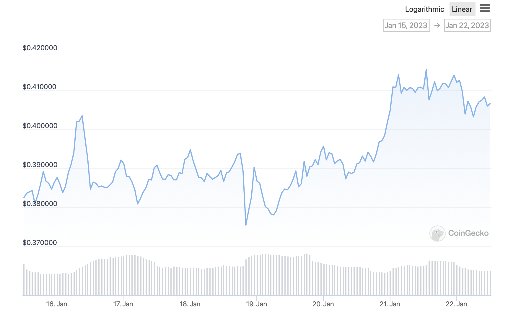Select the Linear scale option

coord(462,9)
